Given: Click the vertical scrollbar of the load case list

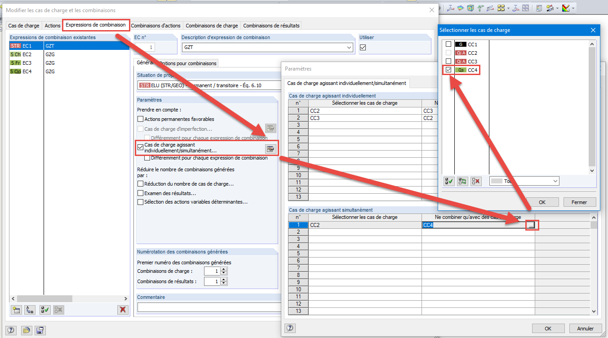Looking at the screenshot, I should [x=592, y=107].
